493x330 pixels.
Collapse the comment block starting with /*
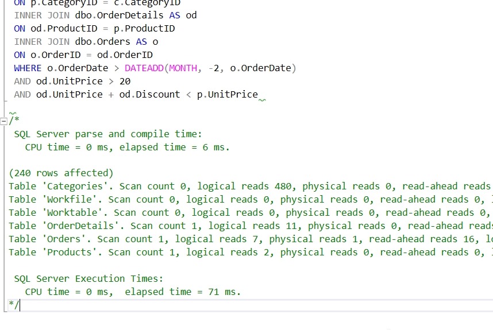pos(5,121)
